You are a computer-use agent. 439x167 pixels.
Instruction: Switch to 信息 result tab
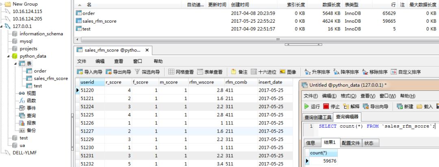[311, 143]
